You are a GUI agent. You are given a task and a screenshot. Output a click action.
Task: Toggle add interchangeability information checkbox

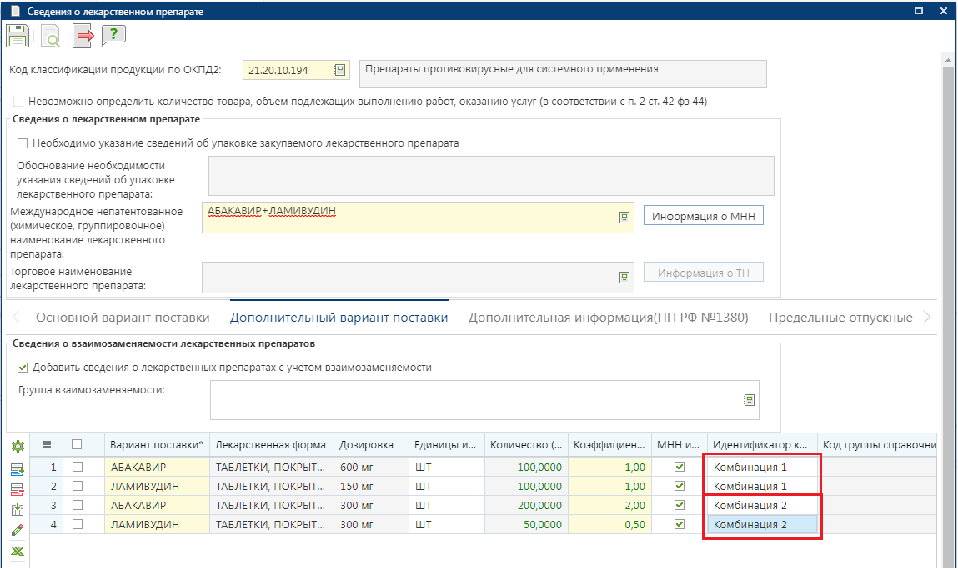point(23,367)
